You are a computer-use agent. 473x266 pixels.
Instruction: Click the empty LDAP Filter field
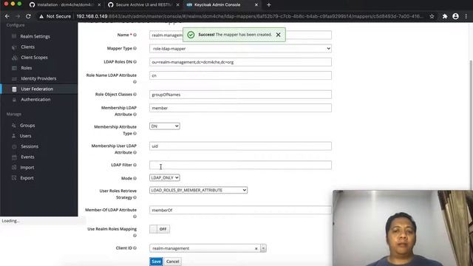tap(240, 165)
